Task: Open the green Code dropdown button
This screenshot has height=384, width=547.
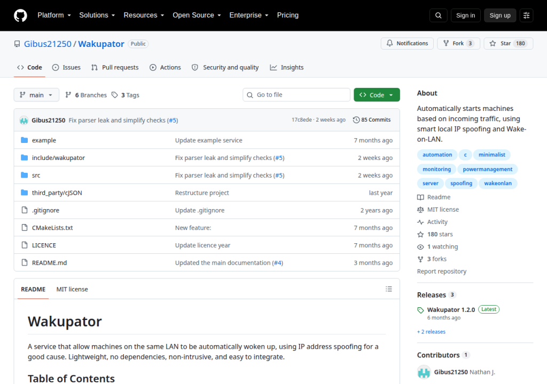Action: [377, 95]
